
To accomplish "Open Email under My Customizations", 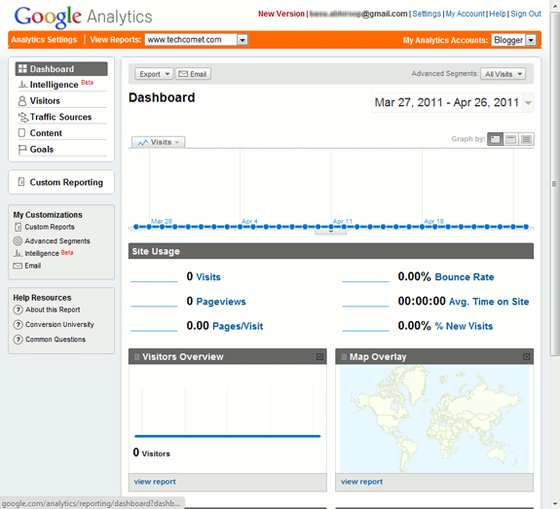I will coord(32,266).
